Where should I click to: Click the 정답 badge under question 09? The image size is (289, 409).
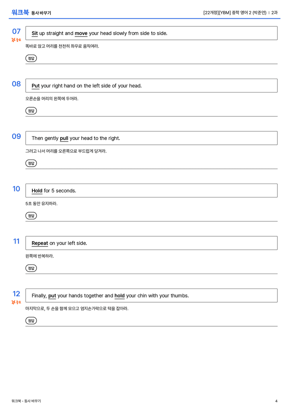pos(31,163)
